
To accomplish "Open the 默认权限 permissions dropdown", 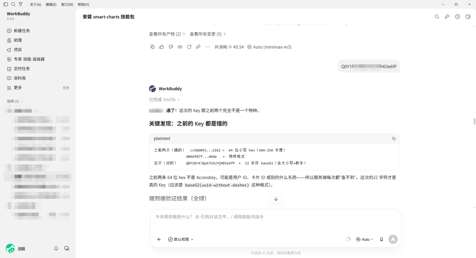I will (181, 239).
